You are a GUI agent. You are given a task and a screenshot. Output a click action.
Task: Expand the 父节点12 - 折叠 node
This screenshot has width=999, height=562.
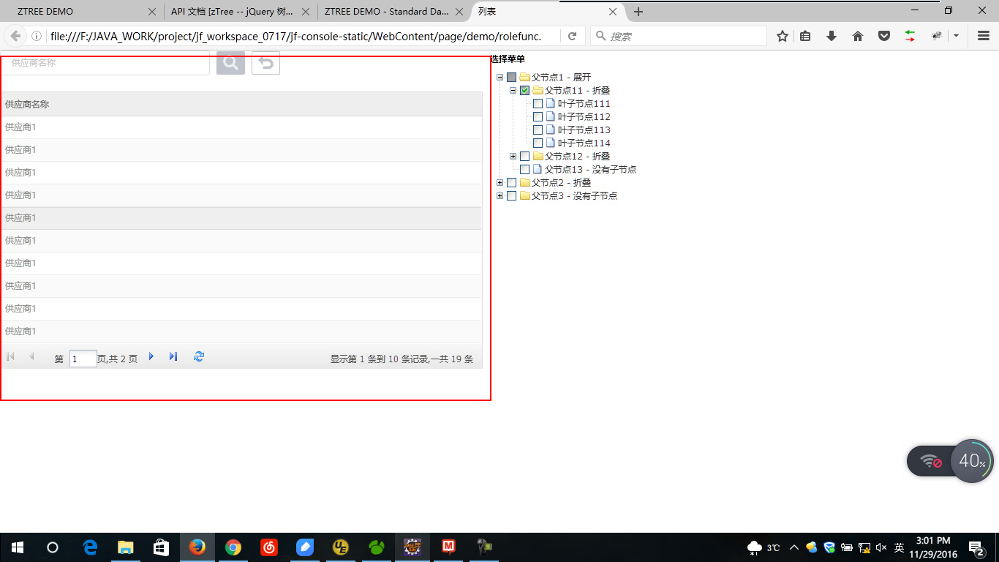(513, 157)
